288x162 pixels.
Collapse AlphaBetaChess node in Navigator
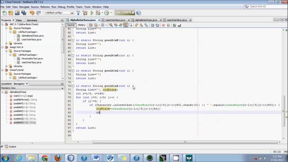(3, 92)
